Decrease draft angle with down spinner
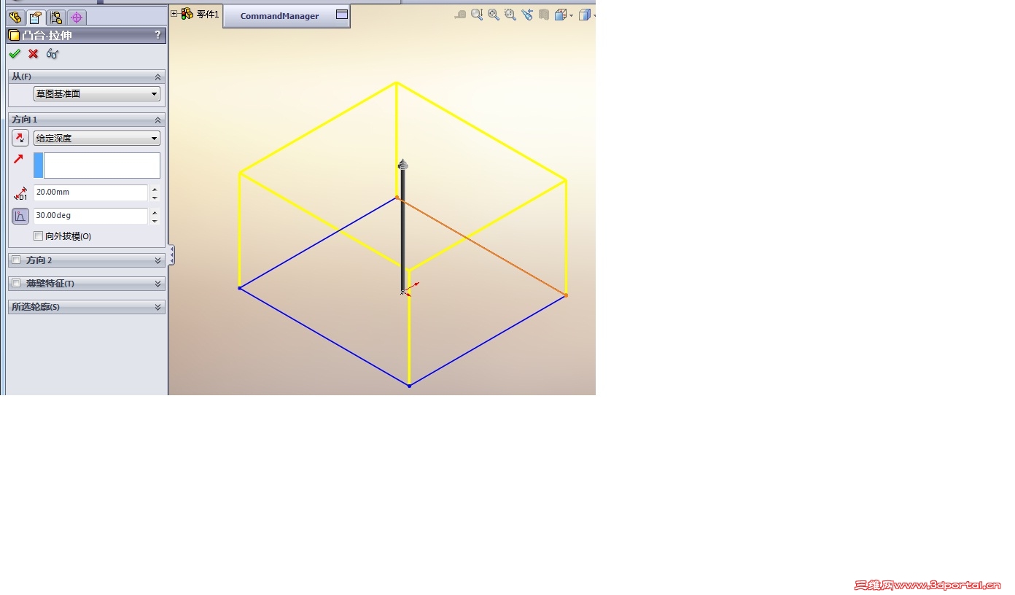The height and width of the screenshot is (595, 1015). pos(155,220)
